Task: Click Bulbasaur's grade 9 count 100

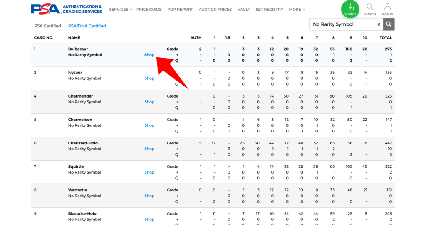Action: coord(349,49)
